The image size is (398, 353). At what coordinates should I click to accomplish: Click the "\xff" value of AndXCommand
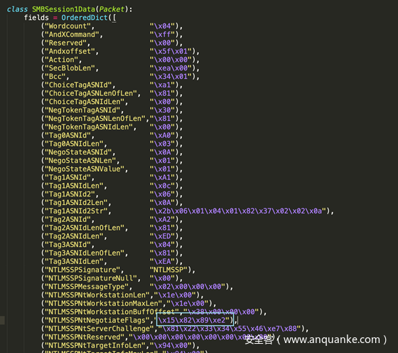click(163, 35)
